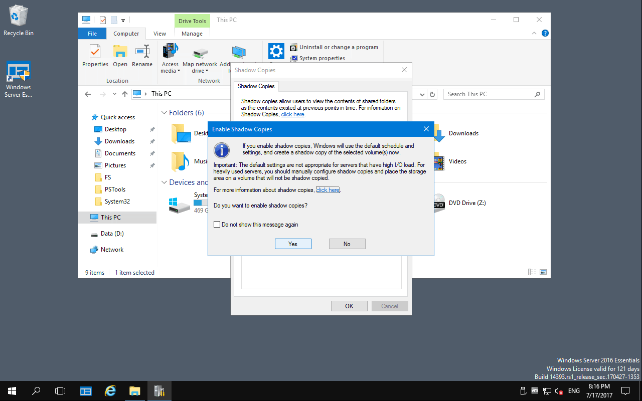Open the File menu in Explorer
This screenshot has height=401, width=642.
pos(92,34)
